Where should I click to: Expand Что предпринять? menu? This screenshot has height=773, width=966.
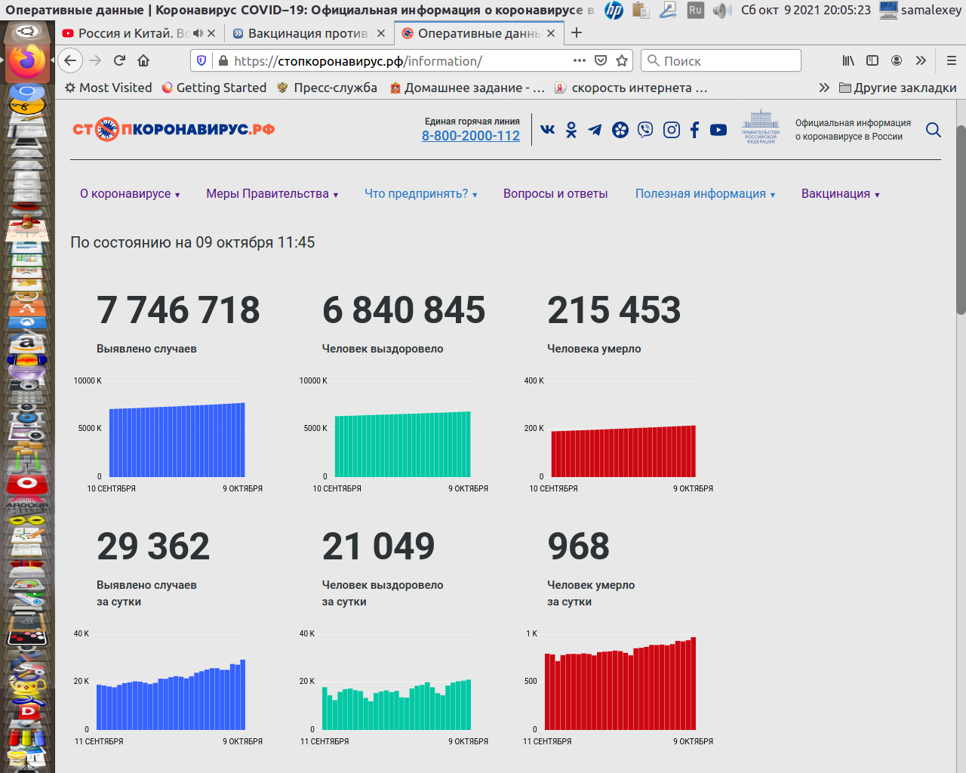tap(421, 193)
